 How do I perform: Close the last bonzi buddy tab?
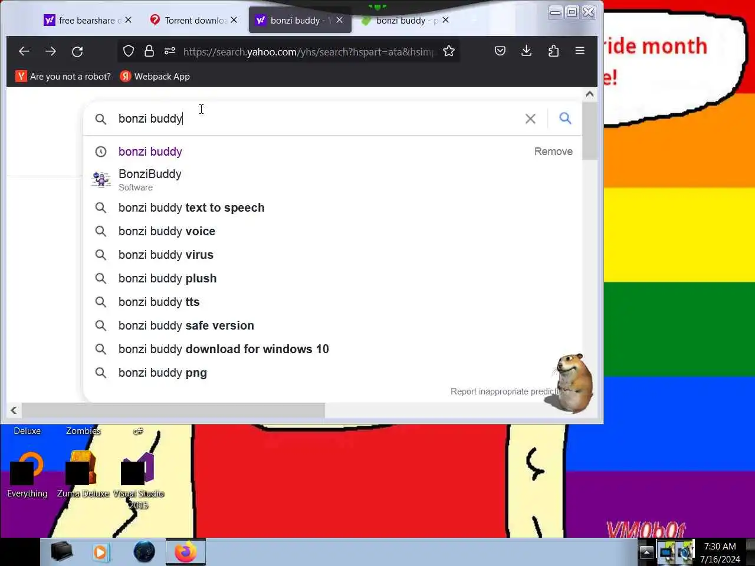click(x=445, y=20)
